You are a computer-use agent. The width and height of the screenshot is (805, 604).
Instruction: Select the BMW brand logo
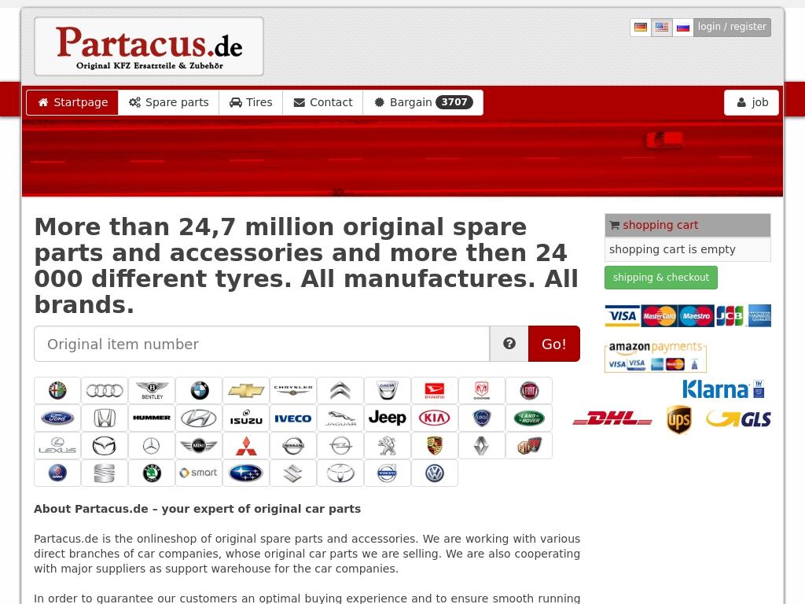(x=199, y=391)
